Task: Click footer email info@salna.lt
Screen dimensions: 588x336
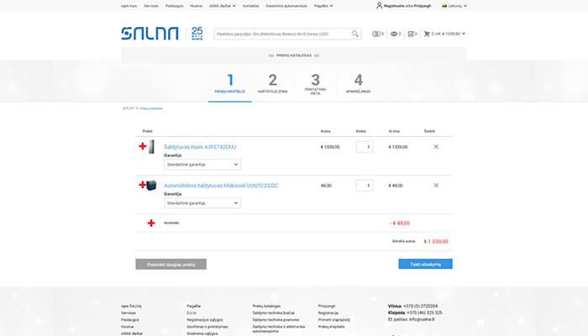Action: pyautogui.click(x=422, y=319)
